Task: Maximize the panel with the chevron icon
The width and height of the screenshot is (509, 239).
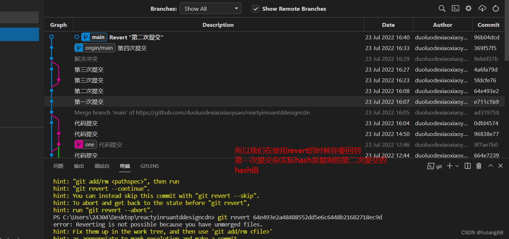Action: [x=490, y=166]
